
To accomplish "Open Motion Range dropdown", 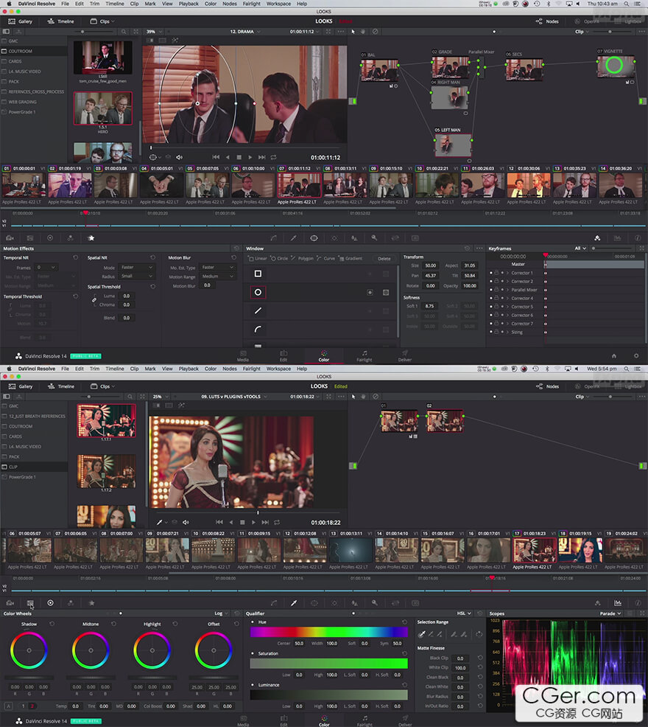I will (x=218, y=276).
